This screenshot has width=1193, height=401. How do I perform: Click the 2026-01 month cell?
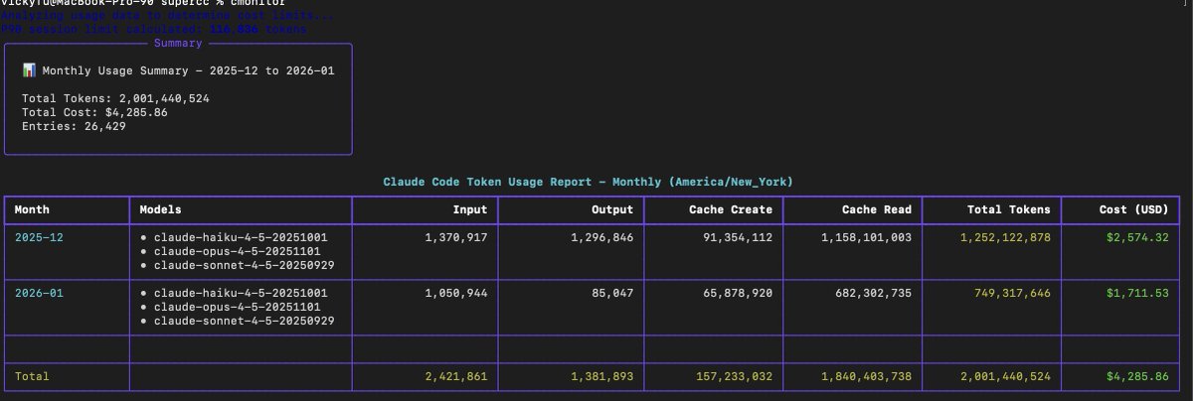coord(39,294)
